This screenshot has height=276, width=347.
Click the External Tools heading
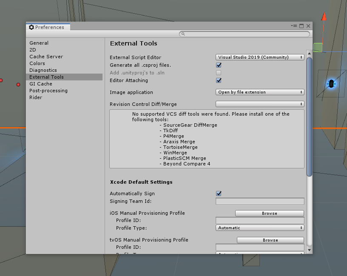(134, 43)
